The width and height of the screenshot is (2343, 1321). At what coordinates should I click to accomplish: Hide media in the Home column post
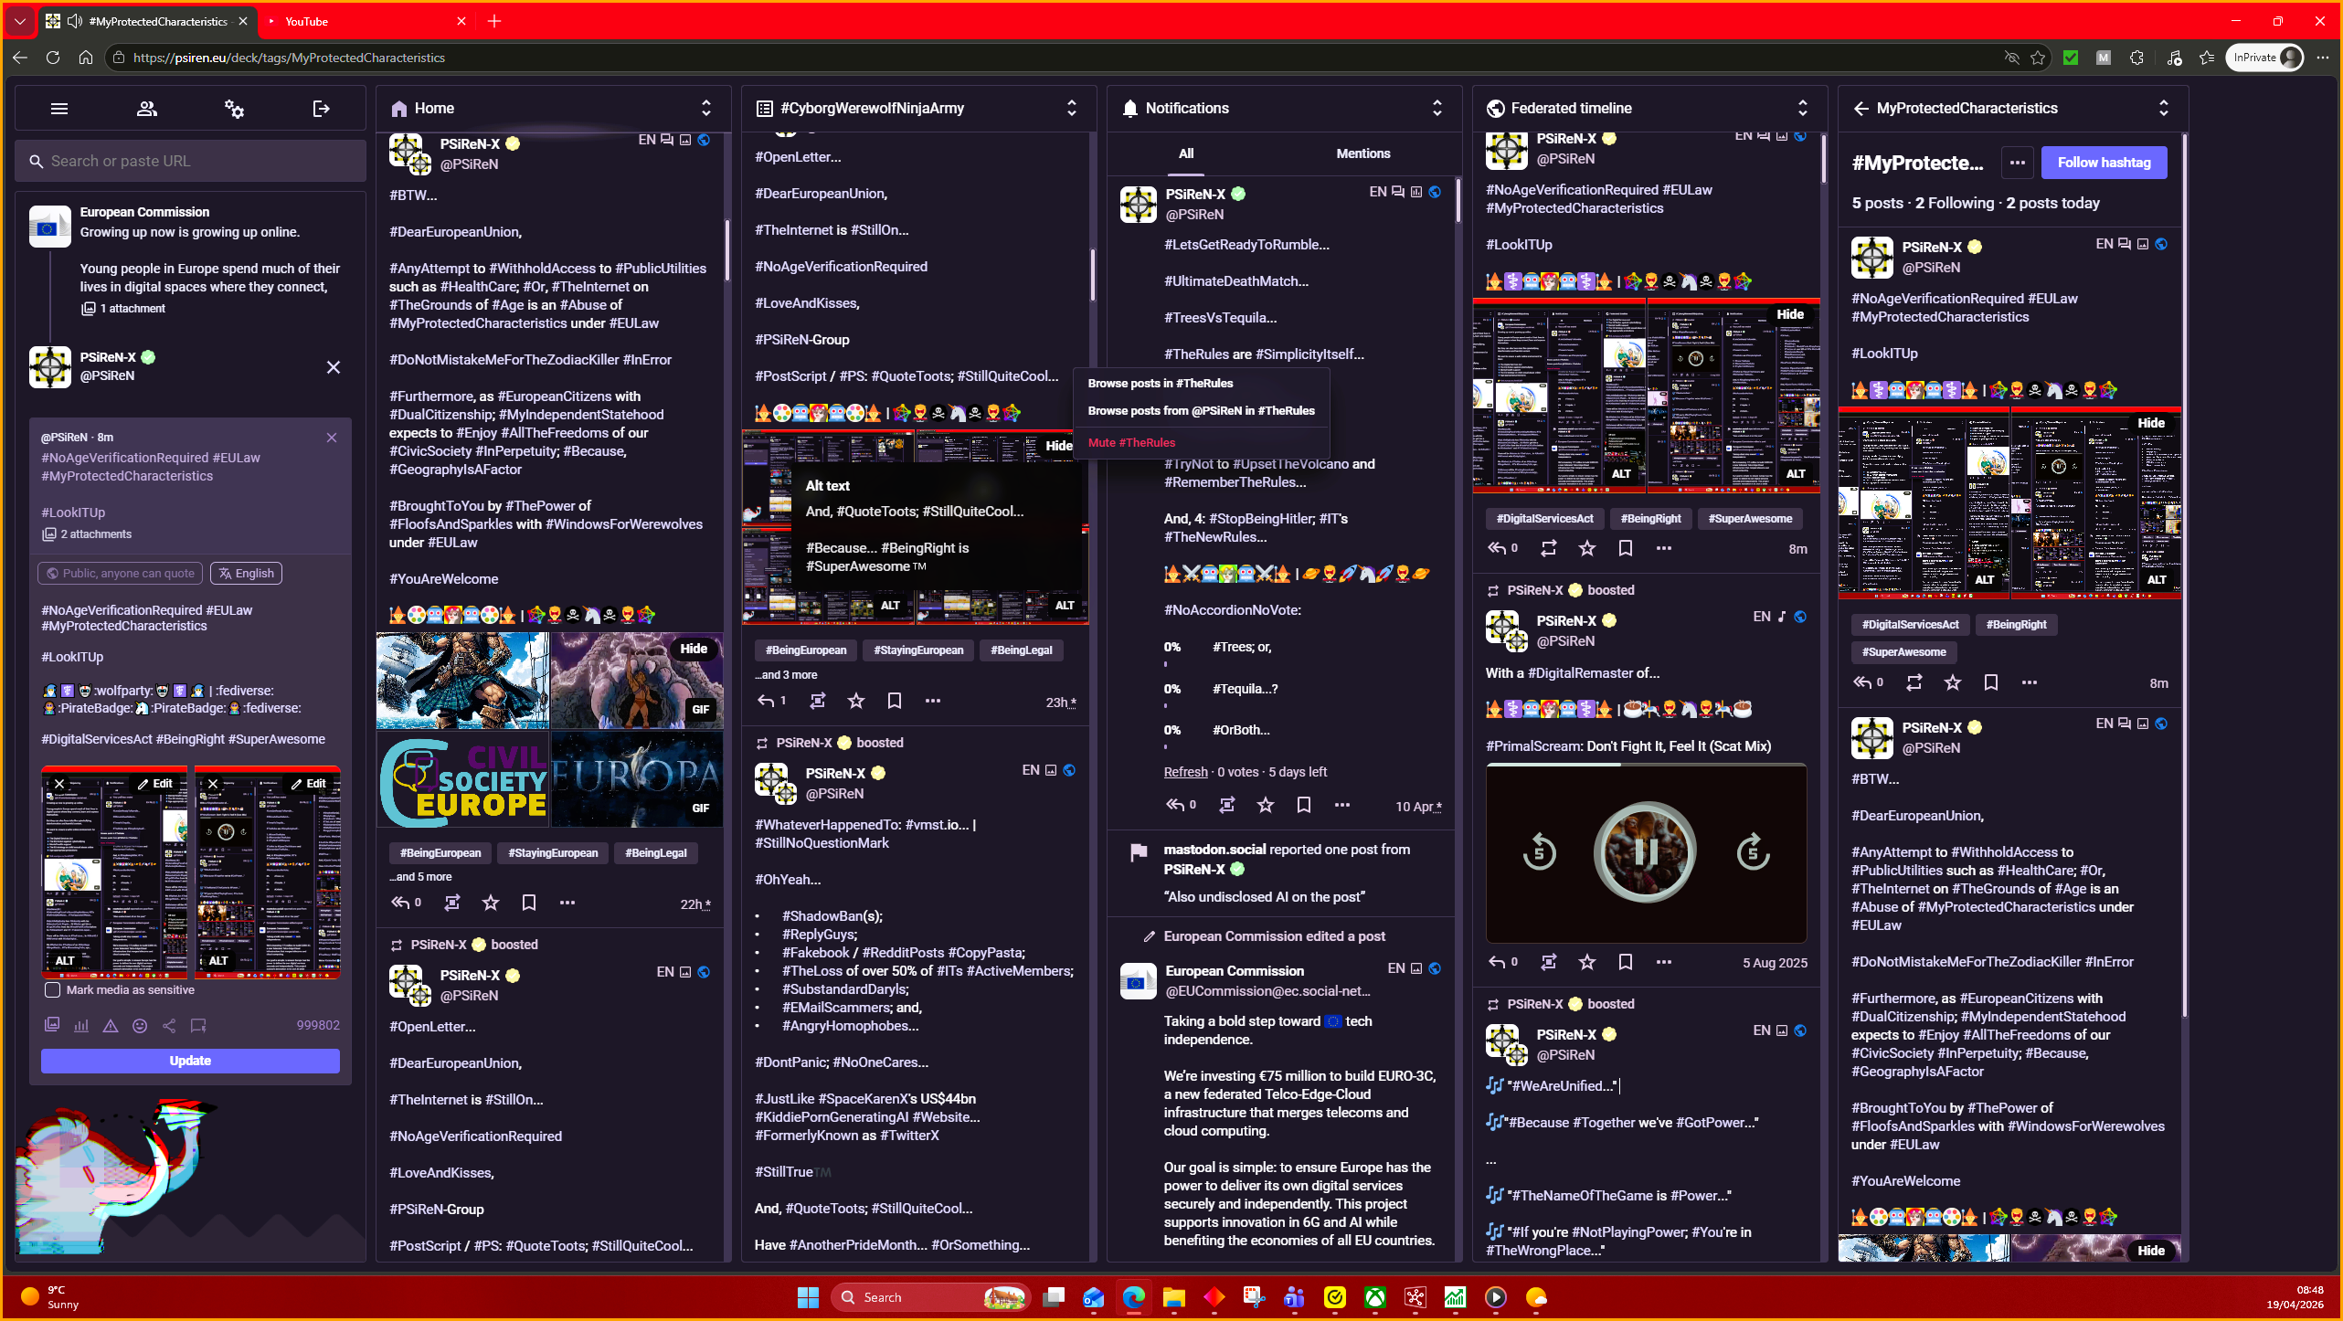click(x=694, y=649)
